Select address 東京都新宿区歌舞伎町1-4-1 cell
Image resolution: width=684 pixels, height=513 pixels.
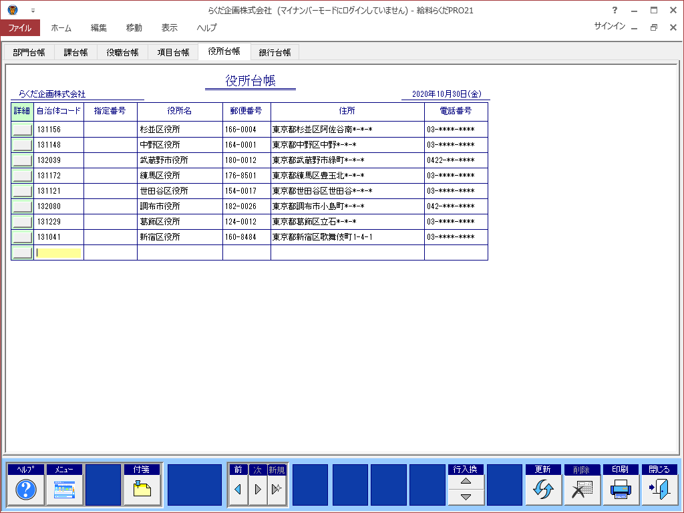[x=347, y=237]
